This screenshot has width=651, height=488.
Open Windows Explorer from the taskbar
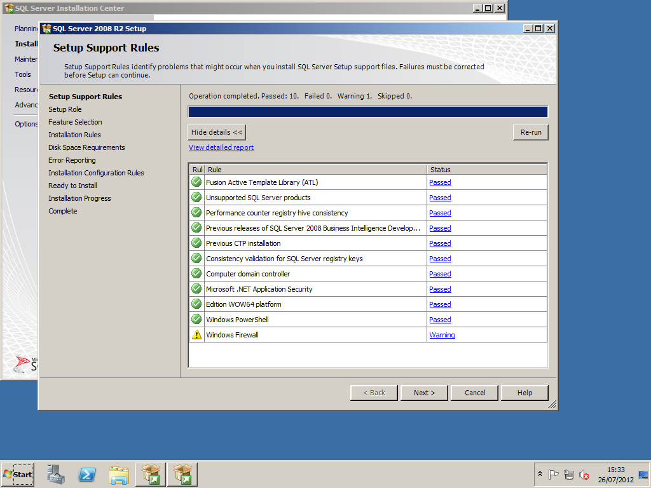[x=119, y=475]
